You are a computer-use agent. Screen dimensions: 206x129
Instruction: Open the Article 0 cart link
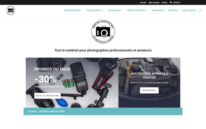pos(177,3)
